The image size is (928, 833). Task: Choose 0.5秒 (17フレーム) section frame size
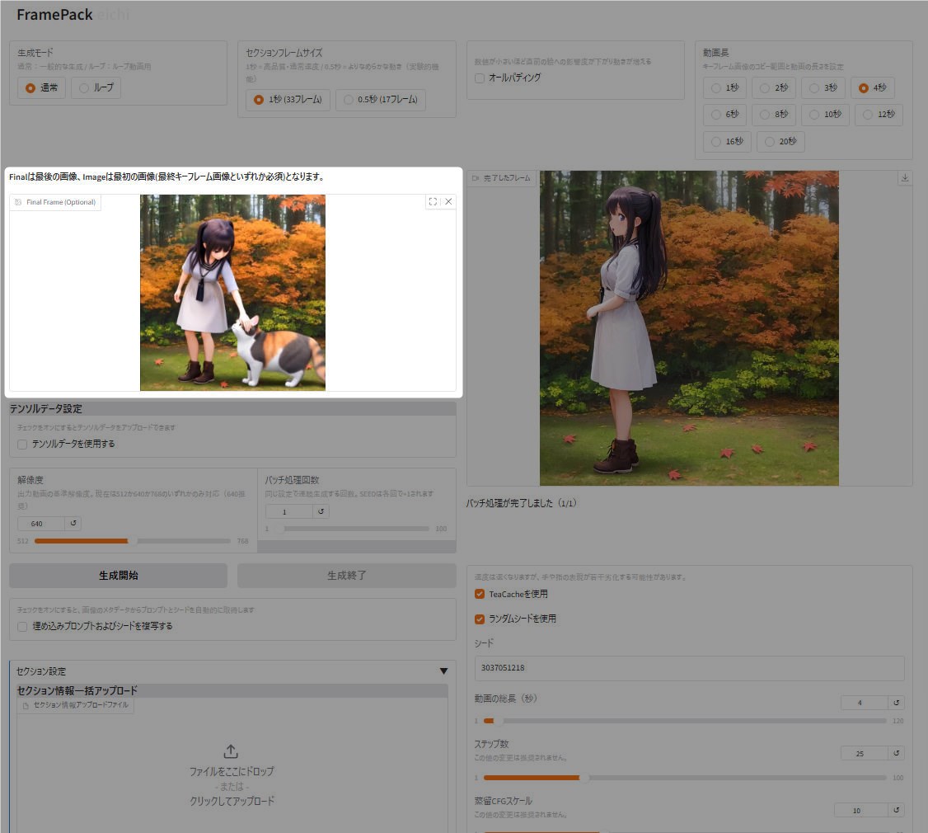click(x=381, y=100)
